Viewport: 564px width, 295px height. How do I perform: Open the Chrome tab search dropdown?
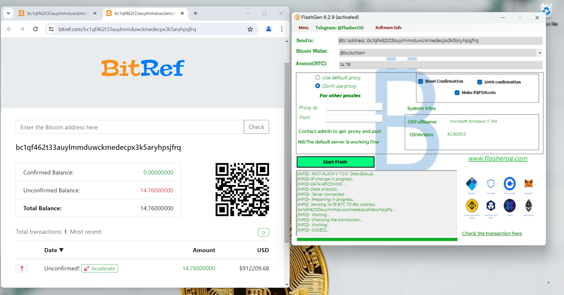8,13
